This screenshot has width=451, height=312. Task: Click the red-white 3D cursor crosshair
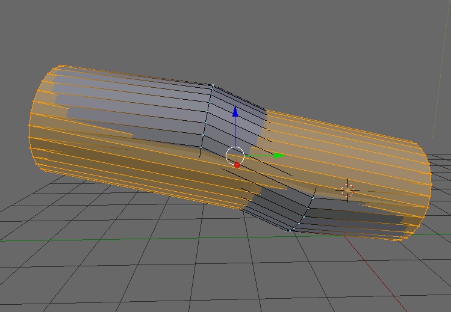347,190
